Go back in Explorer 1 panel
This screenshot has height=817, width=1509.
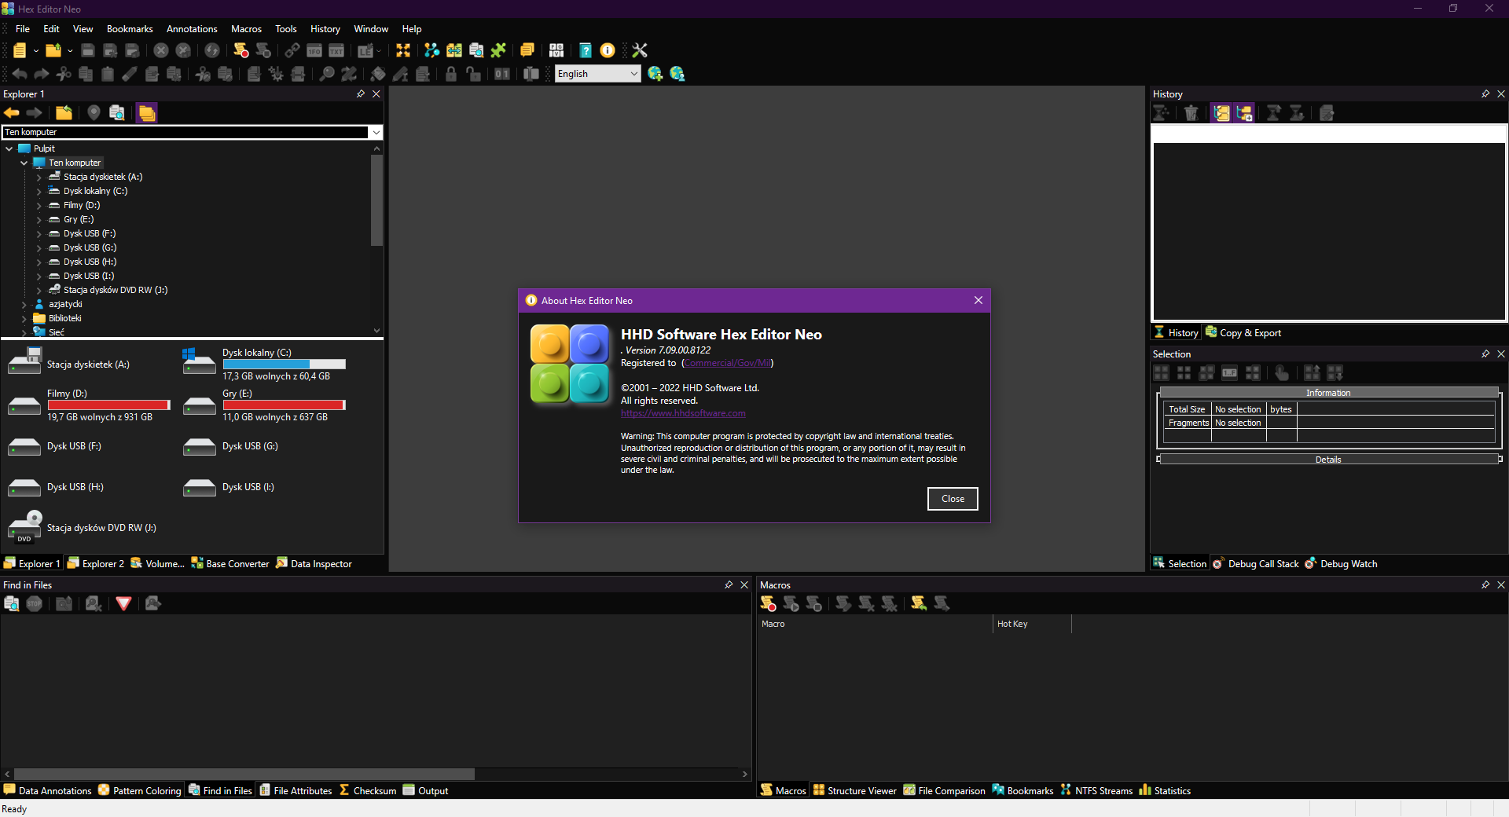12,113
